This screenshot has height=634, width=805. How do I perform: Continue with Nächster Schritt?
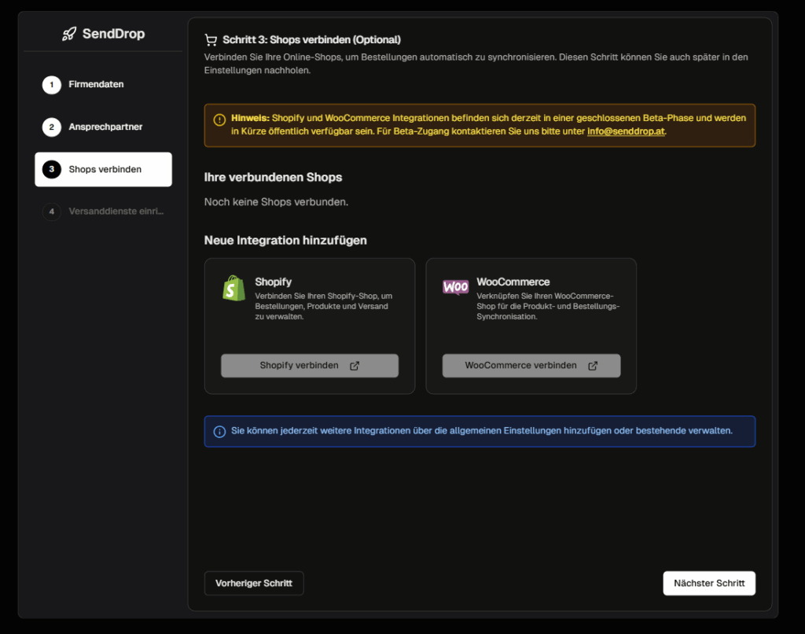[x=709, y=583]
